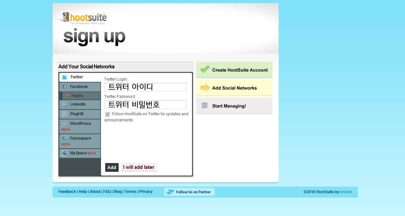
Task: Click the Add Your Social Networks heading
Action: pyautogui.click(x=87, y=67)
